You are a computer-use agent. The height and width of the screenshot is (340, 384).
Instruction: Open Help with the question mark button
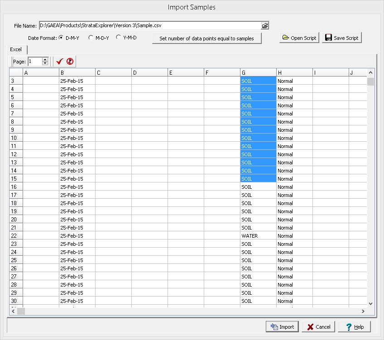click(354, 326)
